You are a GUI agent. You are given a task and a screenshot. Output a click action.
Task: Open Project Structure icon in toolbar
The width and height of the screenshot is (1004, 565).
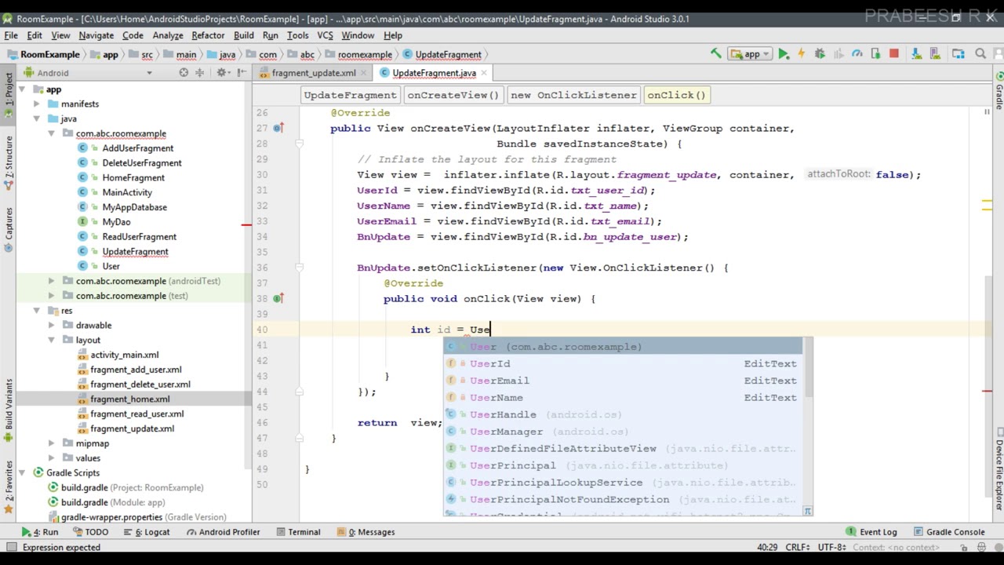coord(958,54)
